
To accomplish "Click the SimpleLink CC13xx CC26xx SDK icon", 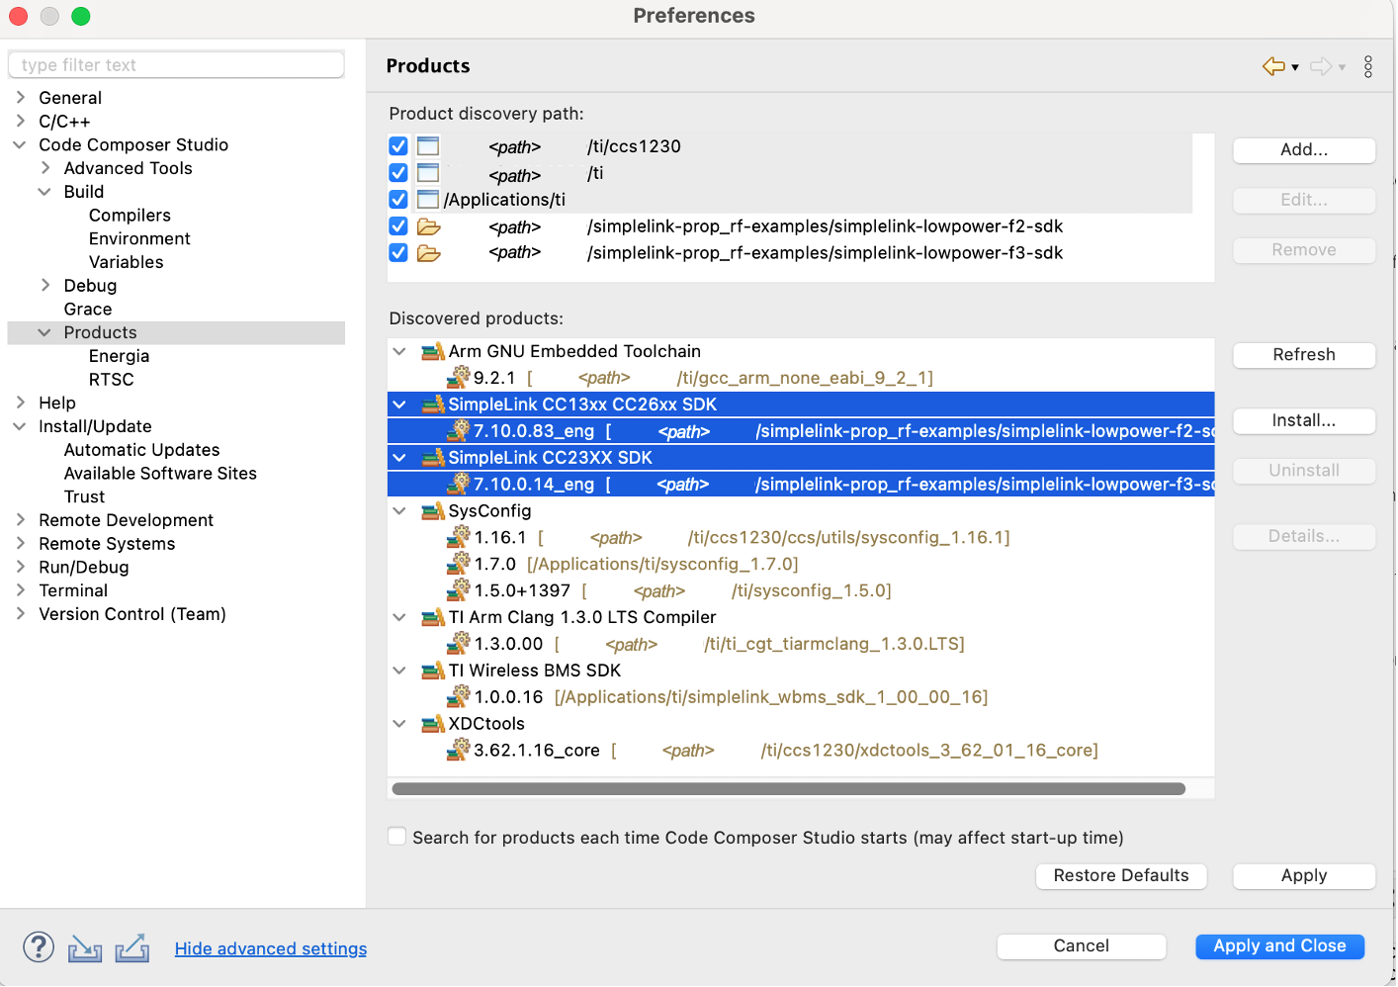I will pyautogui.click(x=433, y=404).
